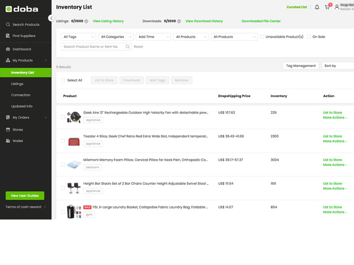Open the shopping cart icon

pyautogui.click(x=327, y=7)
